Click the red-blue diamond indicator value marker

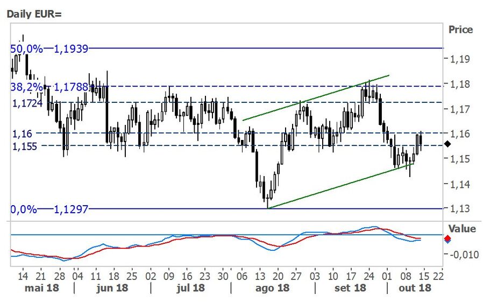[x=448, y=239]
